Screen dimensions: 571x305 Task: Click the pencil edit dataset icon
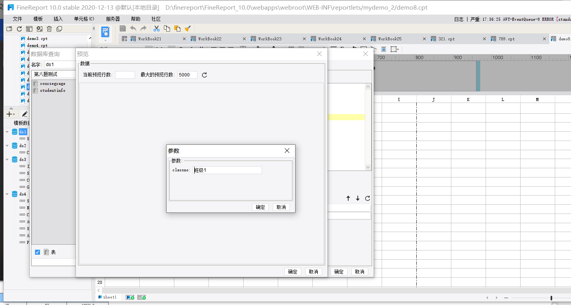(25, 114)
